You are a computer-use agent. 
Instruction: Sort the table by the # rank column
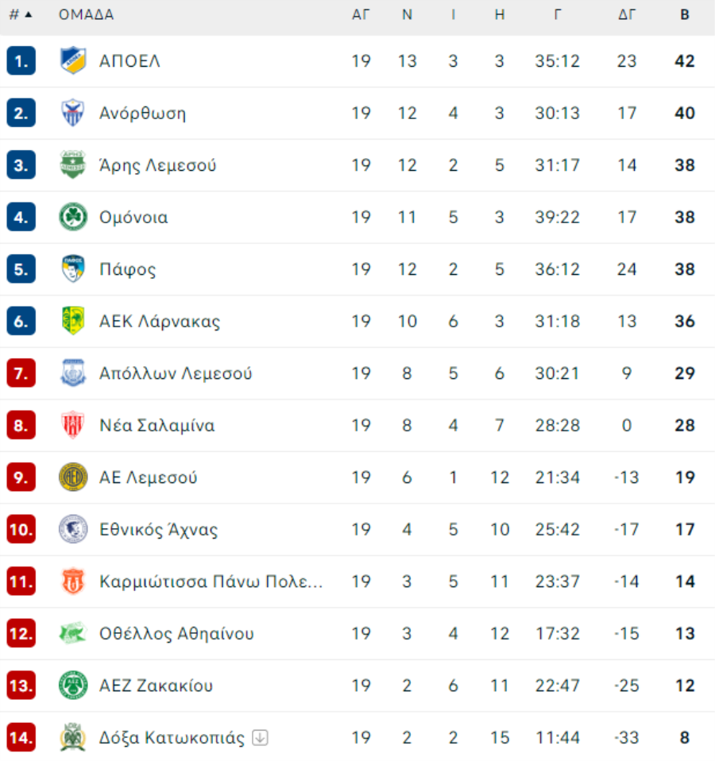pyautogui.click(x=21, y=14)
